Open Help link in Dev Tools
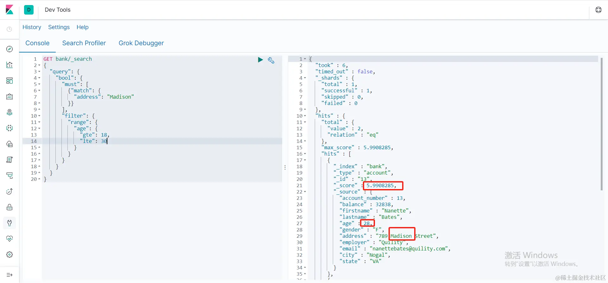 click(x=83, y=27)
